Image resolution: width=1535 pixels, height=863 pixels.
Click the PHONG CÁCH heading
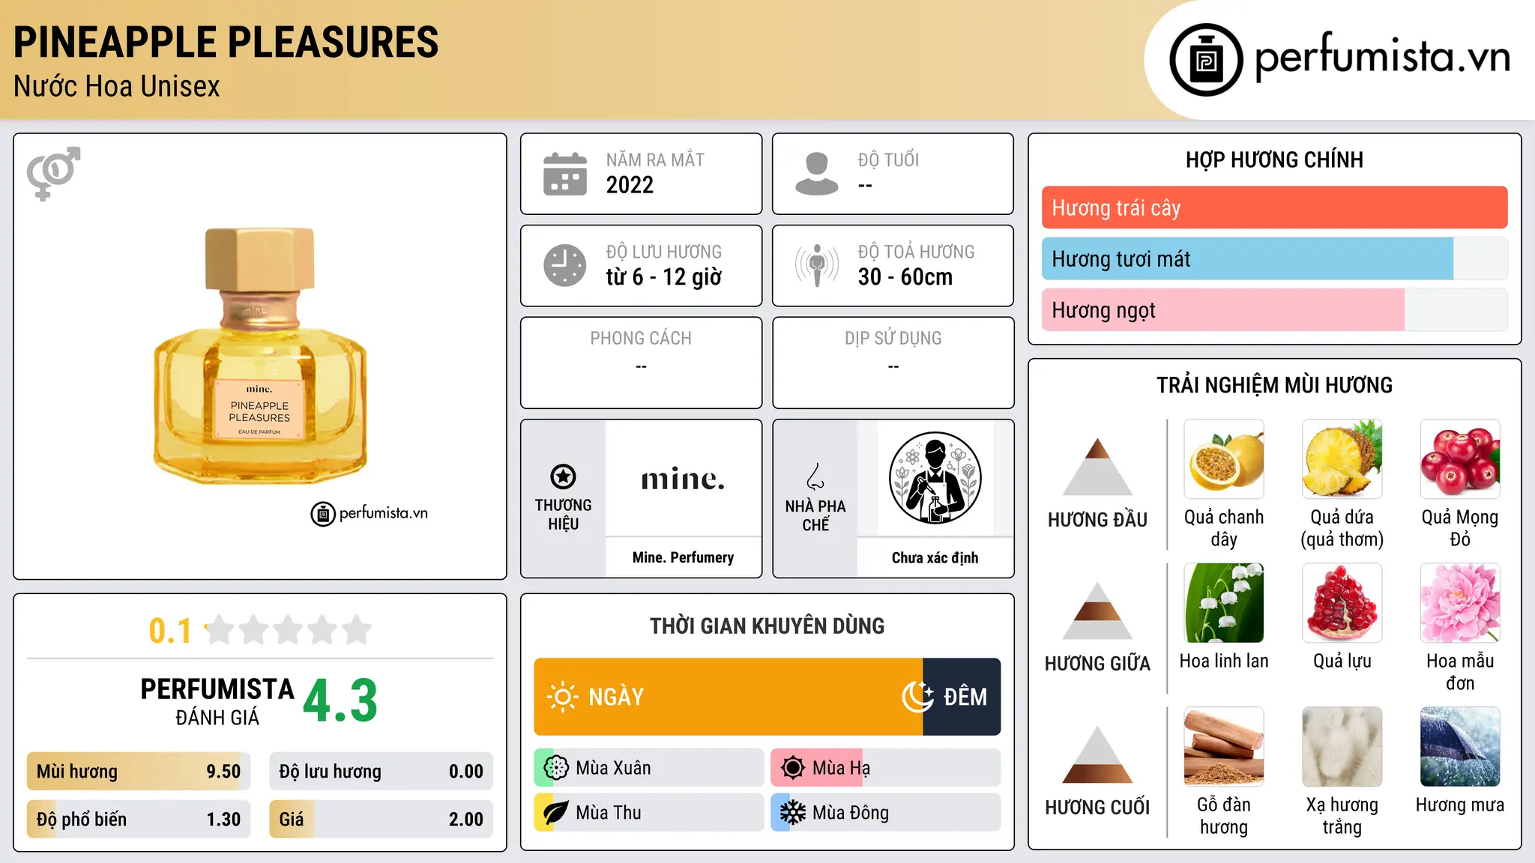click(x=641, y=339)
